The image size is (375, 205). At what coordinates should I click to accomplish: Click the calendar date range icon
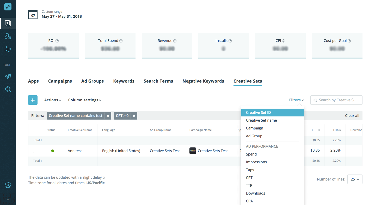(x=33, y=15)
